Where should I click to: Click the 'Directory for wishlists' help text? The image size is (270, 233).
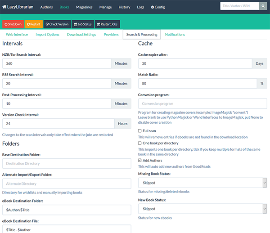tap(42, 193)
